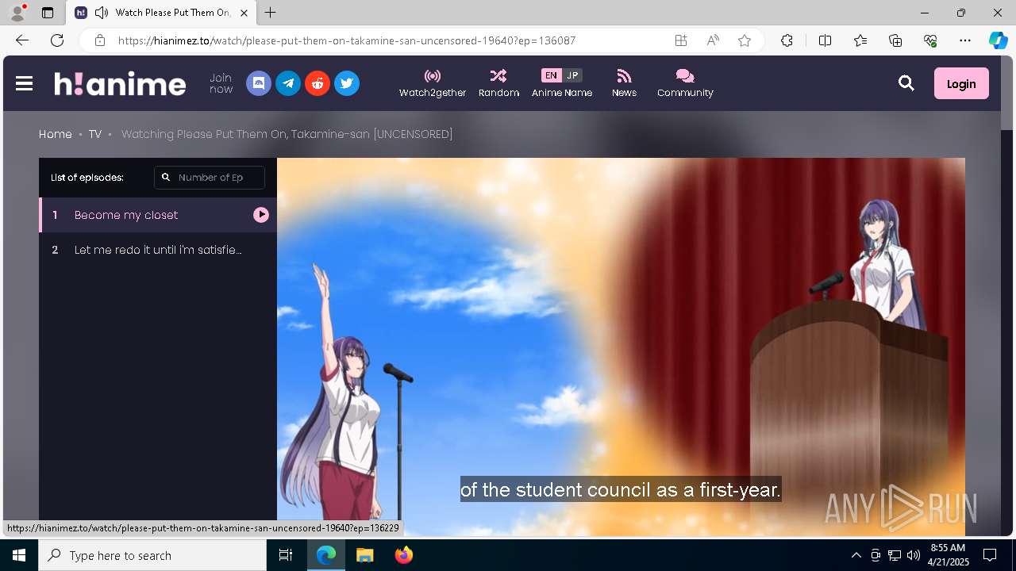The width and height of the screenshot is (1016, 571).
Task: Open Task View on the taskbar
Action: click(286, 555)
